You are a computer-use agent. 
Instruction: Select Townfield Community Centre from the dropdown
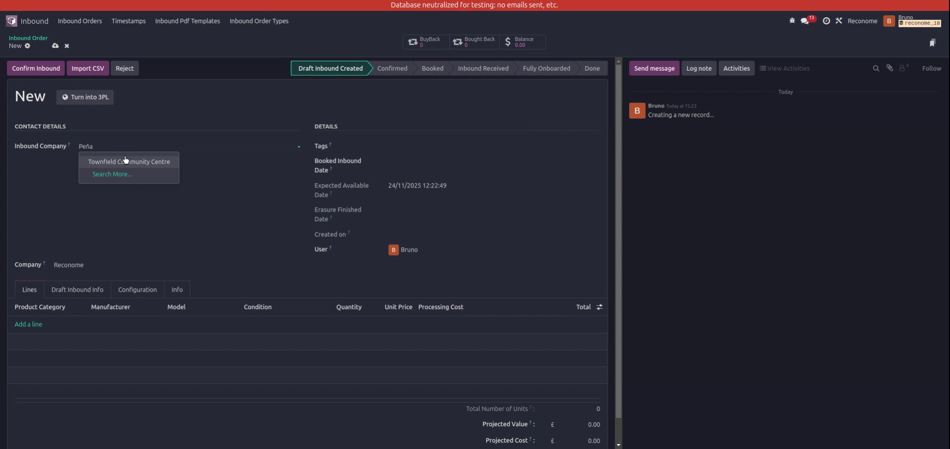[129, 161]
